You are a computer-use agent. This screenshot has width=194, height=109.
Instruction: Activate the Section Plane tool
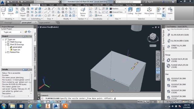(x=83, y=12)
